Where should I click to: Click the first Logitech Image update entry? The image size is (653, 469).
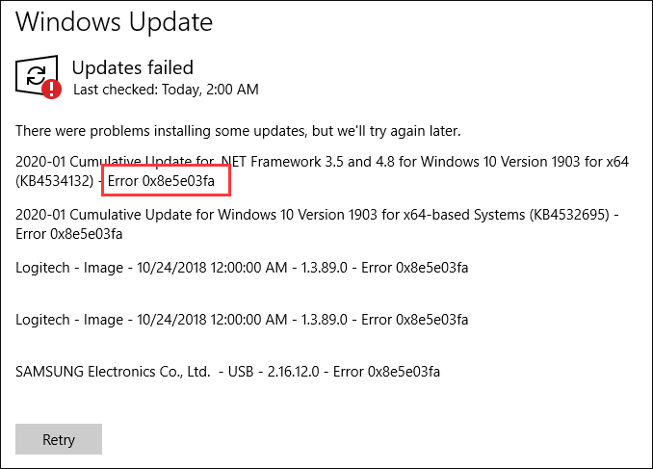click(242, 268)
